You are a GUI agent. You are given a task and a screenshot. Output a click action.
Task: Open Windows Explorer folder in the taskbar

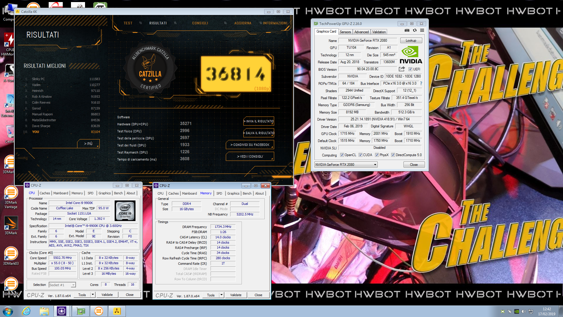pyautogui.click(x=44, y=311)
